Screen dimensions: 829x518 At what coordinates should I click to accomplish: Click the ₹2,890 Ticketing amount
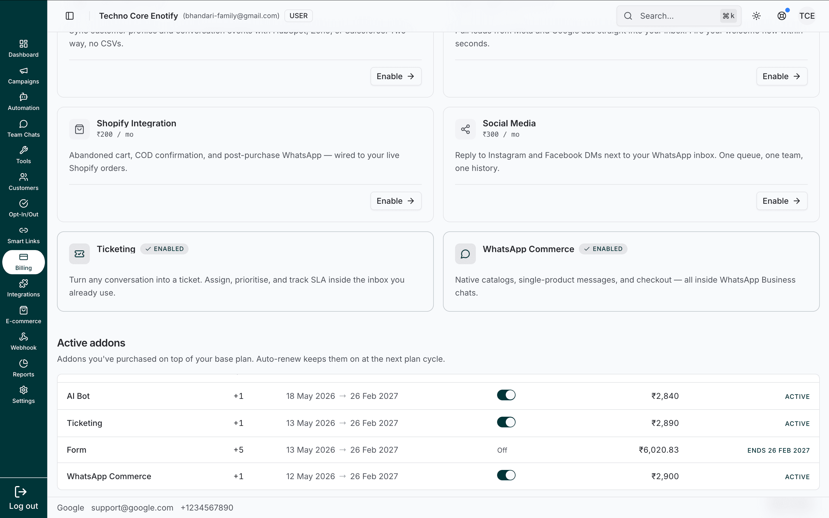point(665,423)
